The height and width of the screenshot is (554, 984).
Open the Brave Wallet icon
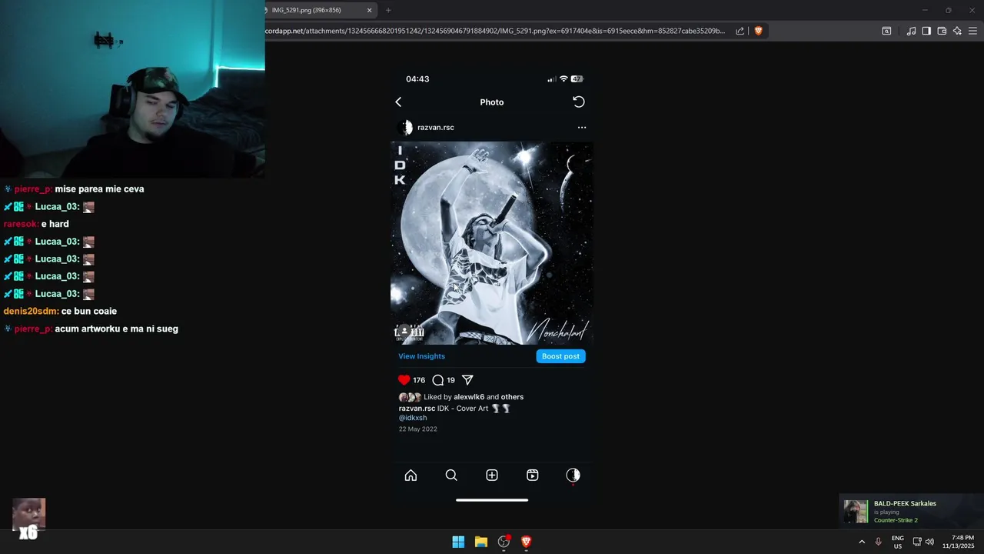tap(942, 31)
